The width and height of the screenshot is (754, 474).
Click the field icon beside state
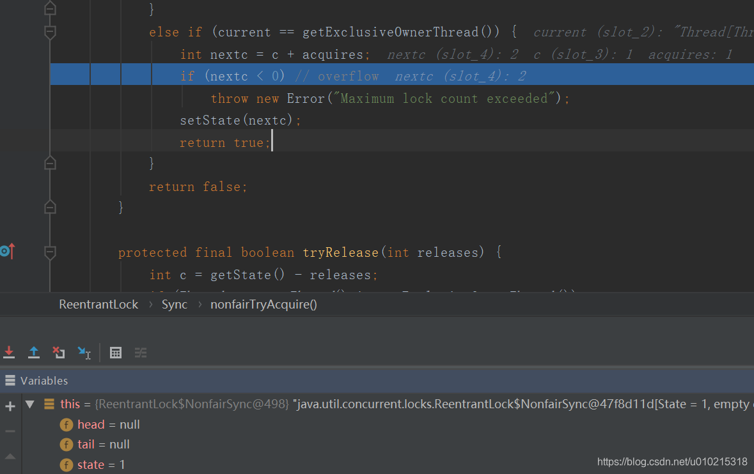point(67,465)
